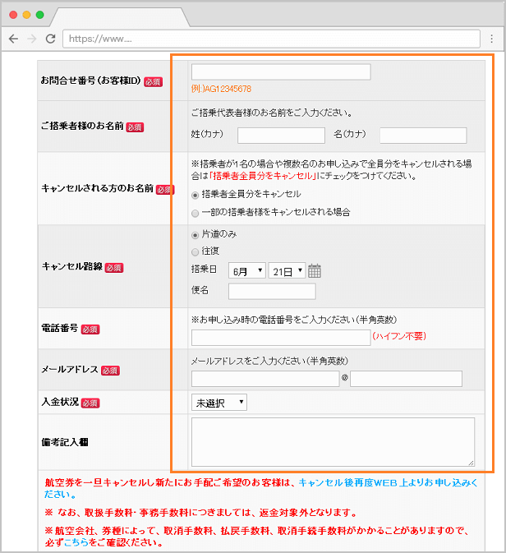Open the 6月 month dropdown
This screenshot has height=553, width=506.
tap(246, 271)
